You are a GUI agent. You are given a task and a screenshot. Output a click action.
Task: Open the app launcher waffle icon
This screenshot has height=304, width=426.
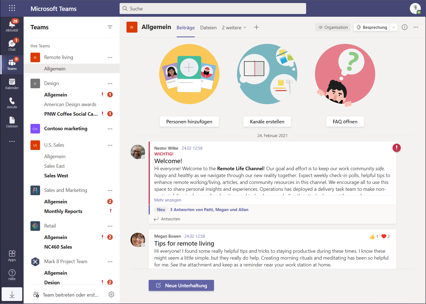coord(12,8)
